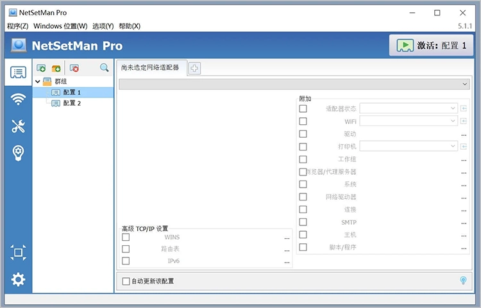Screen dimensions: 481x308
Task: Expand the WiFi dropdown list
Action: [453, 121]
